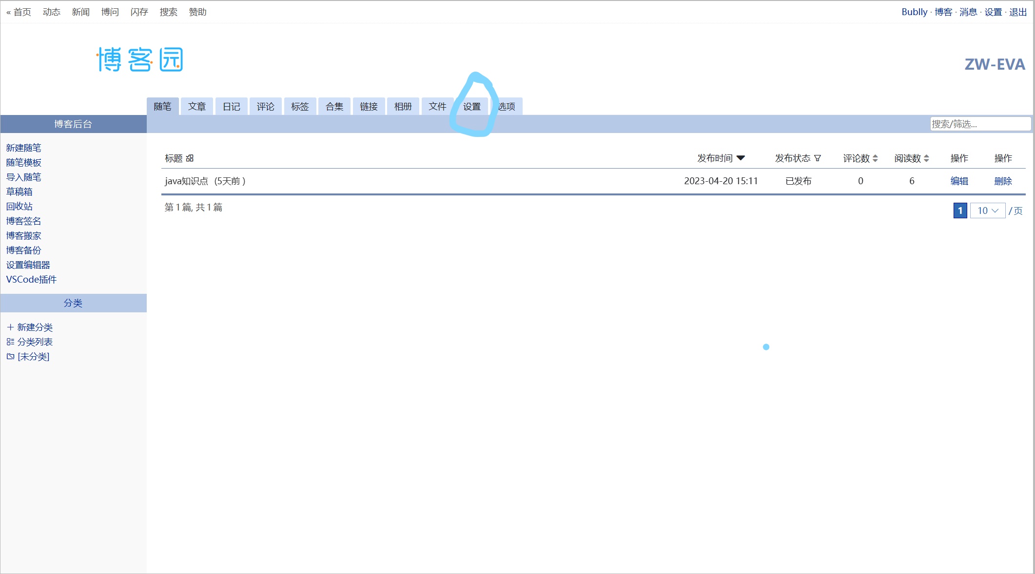1035x574 pixels.
Task: Click the ZW-EVA blog title
Action: pyautogui.click(x=995, y=64)
